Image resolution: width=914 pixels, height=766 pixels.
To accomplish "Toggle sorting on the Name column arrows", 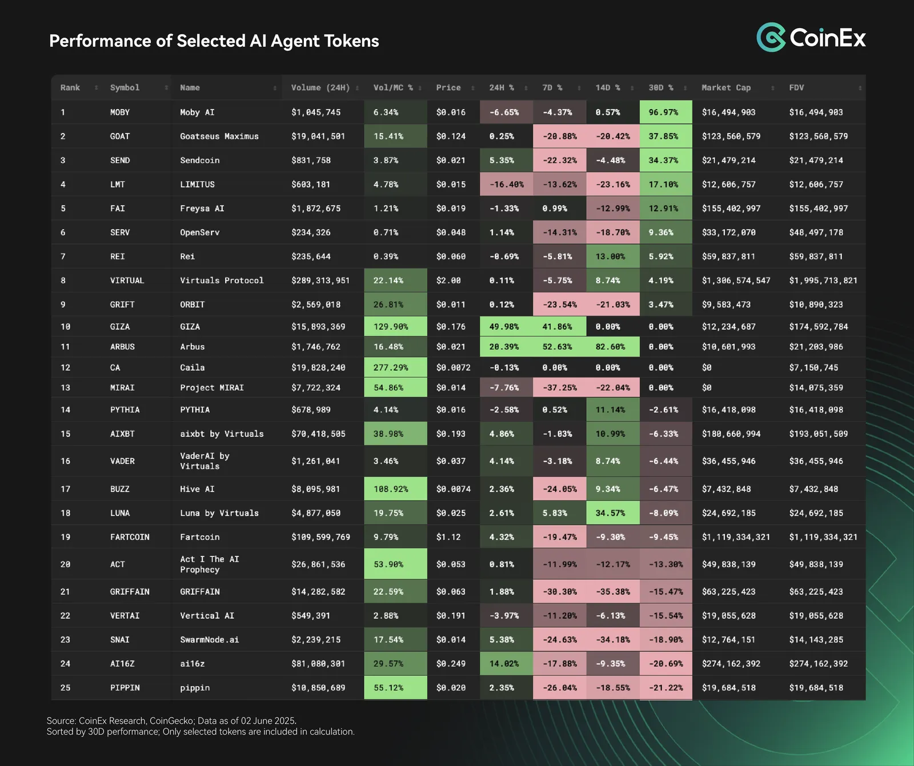I will click(x=275, y=88).
